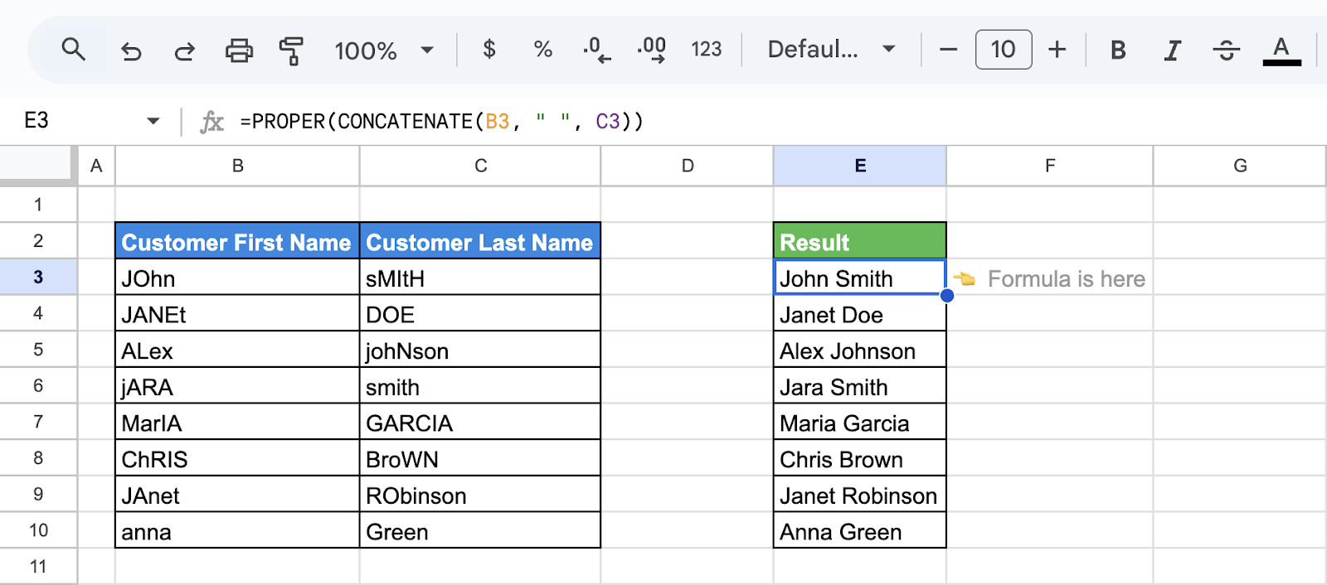Select column E header
1327x585 pixels.
pos(860,166)
